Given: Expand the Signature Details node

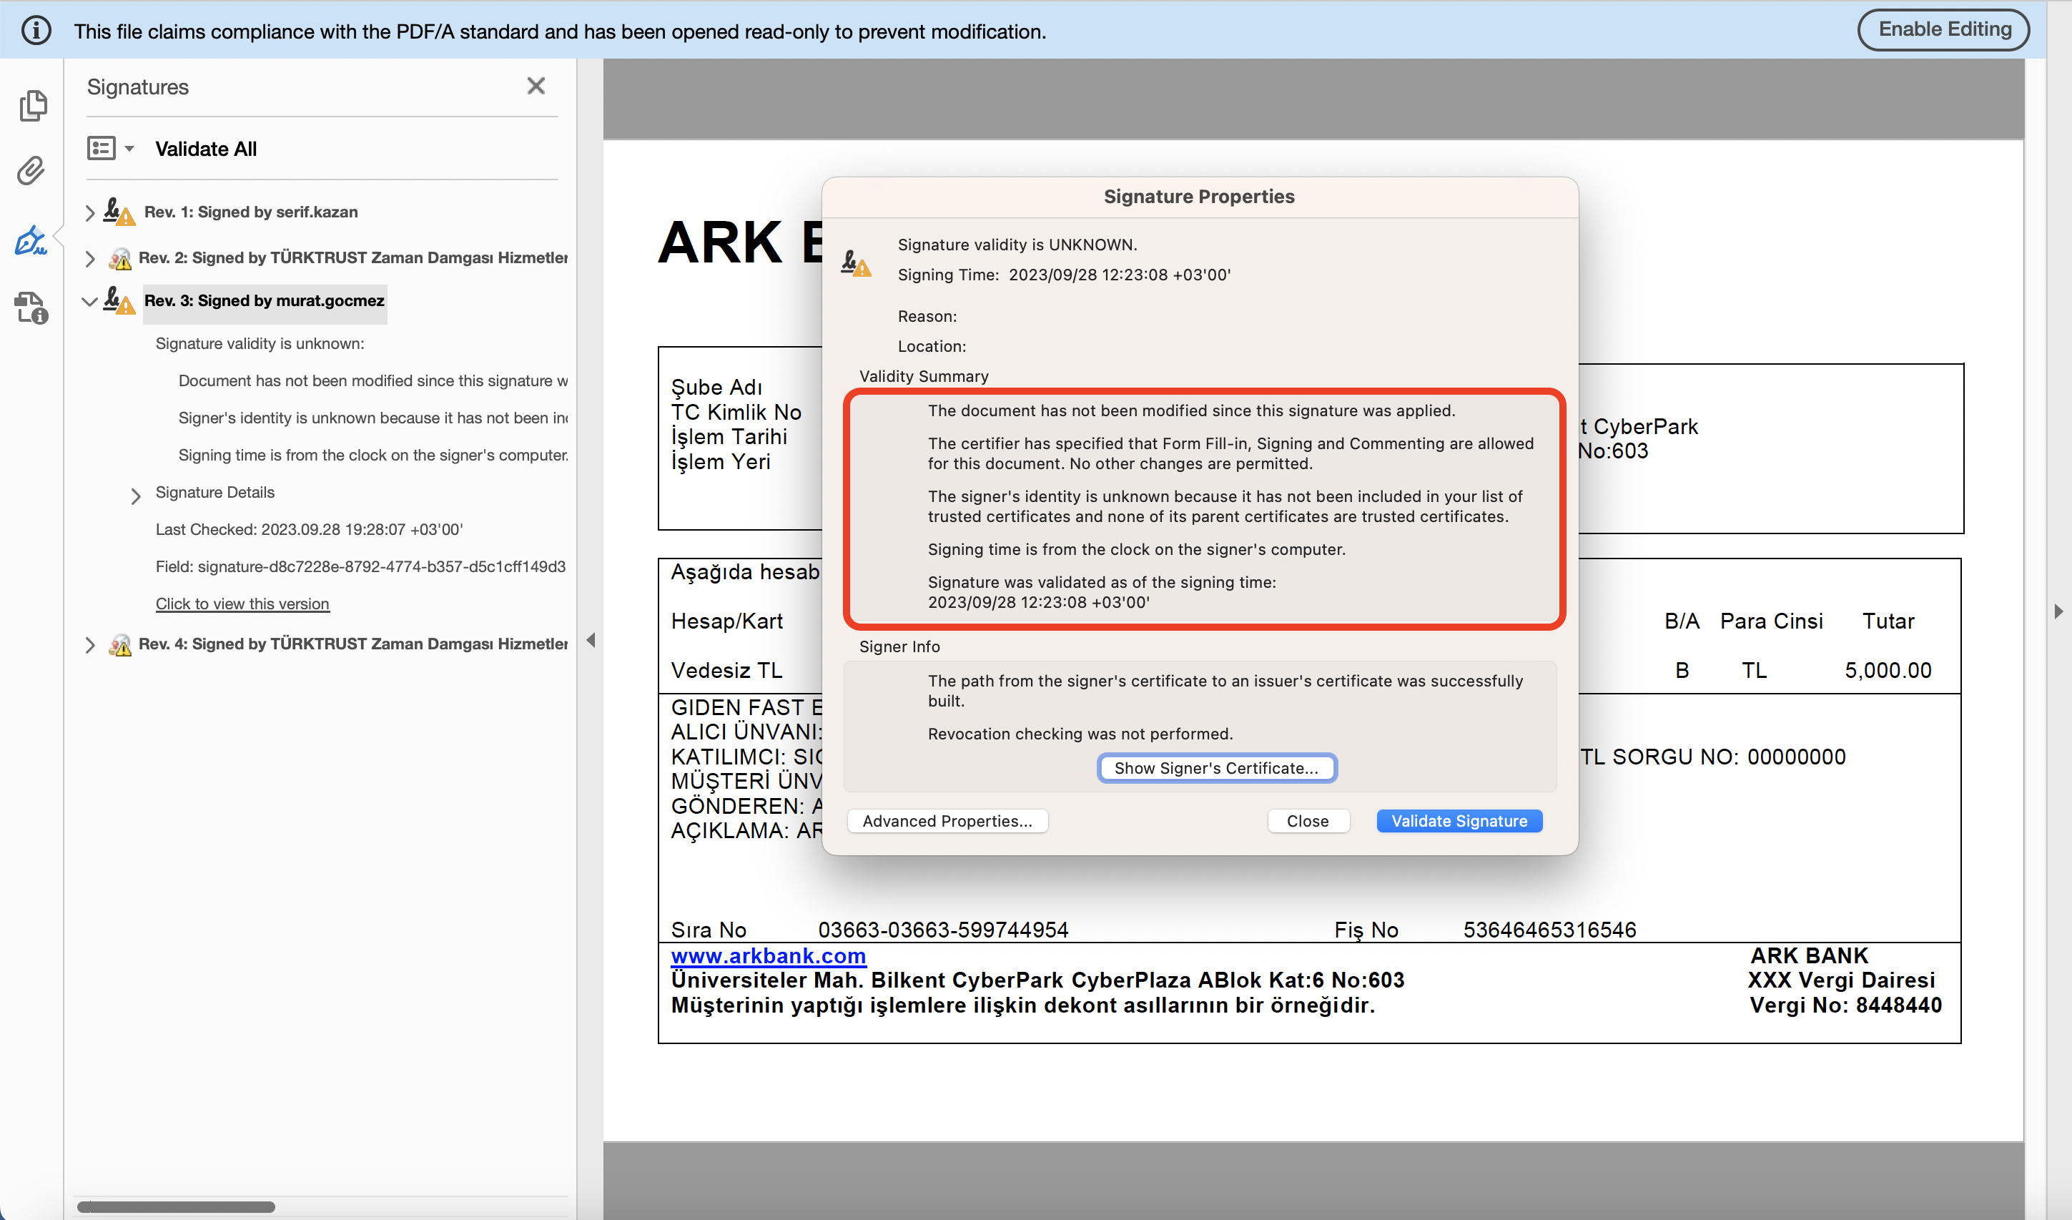Looking at the screenshot, I should 136,496.
